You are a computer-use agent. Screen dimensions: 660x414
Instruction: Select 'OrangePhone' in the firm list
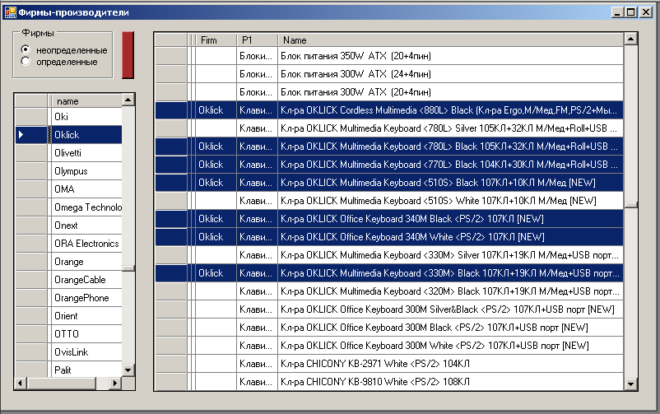(x=85, y=298)
